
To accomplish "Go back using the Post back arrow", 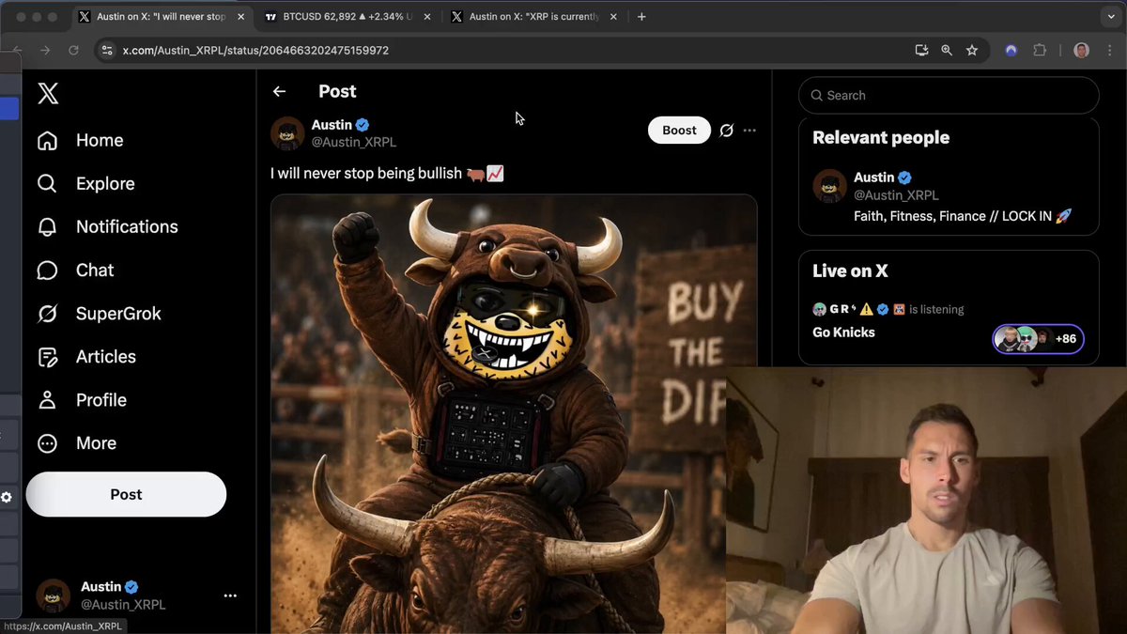I will click(x=279, y=91).
